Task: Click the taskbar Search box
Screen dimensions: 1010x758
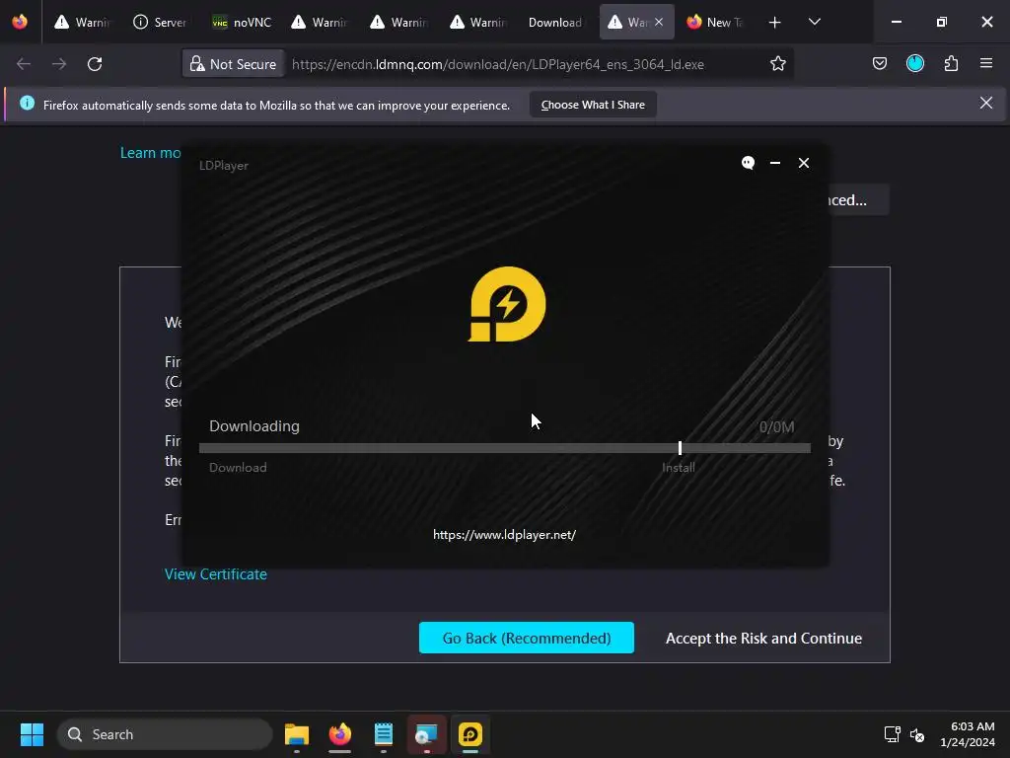Action: [x=165, y=734]
